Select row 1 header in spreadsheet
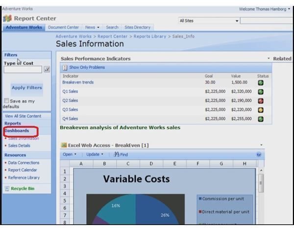Viewport: 294px width, 228px height. pyautogui.click(x=65, y=172)
